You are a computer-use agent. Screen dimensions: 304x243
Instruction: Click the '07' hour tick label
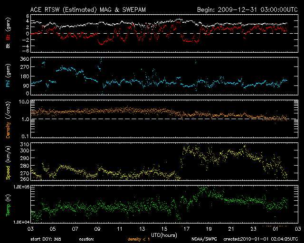pos(75,229)
